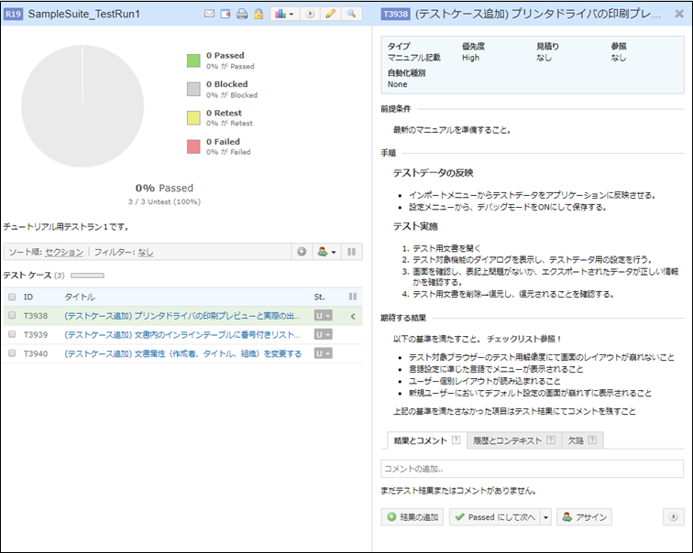The image size is (693, 553).
Task: Click the コメントの追加 input field
Action: [532, 469]
